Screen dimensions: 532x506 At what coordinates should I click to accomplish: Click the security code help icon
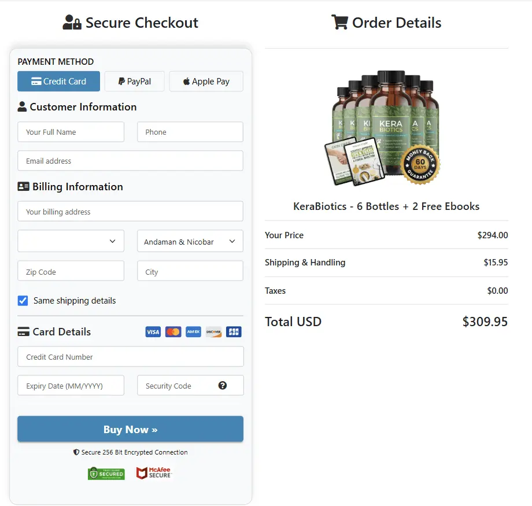223,386
